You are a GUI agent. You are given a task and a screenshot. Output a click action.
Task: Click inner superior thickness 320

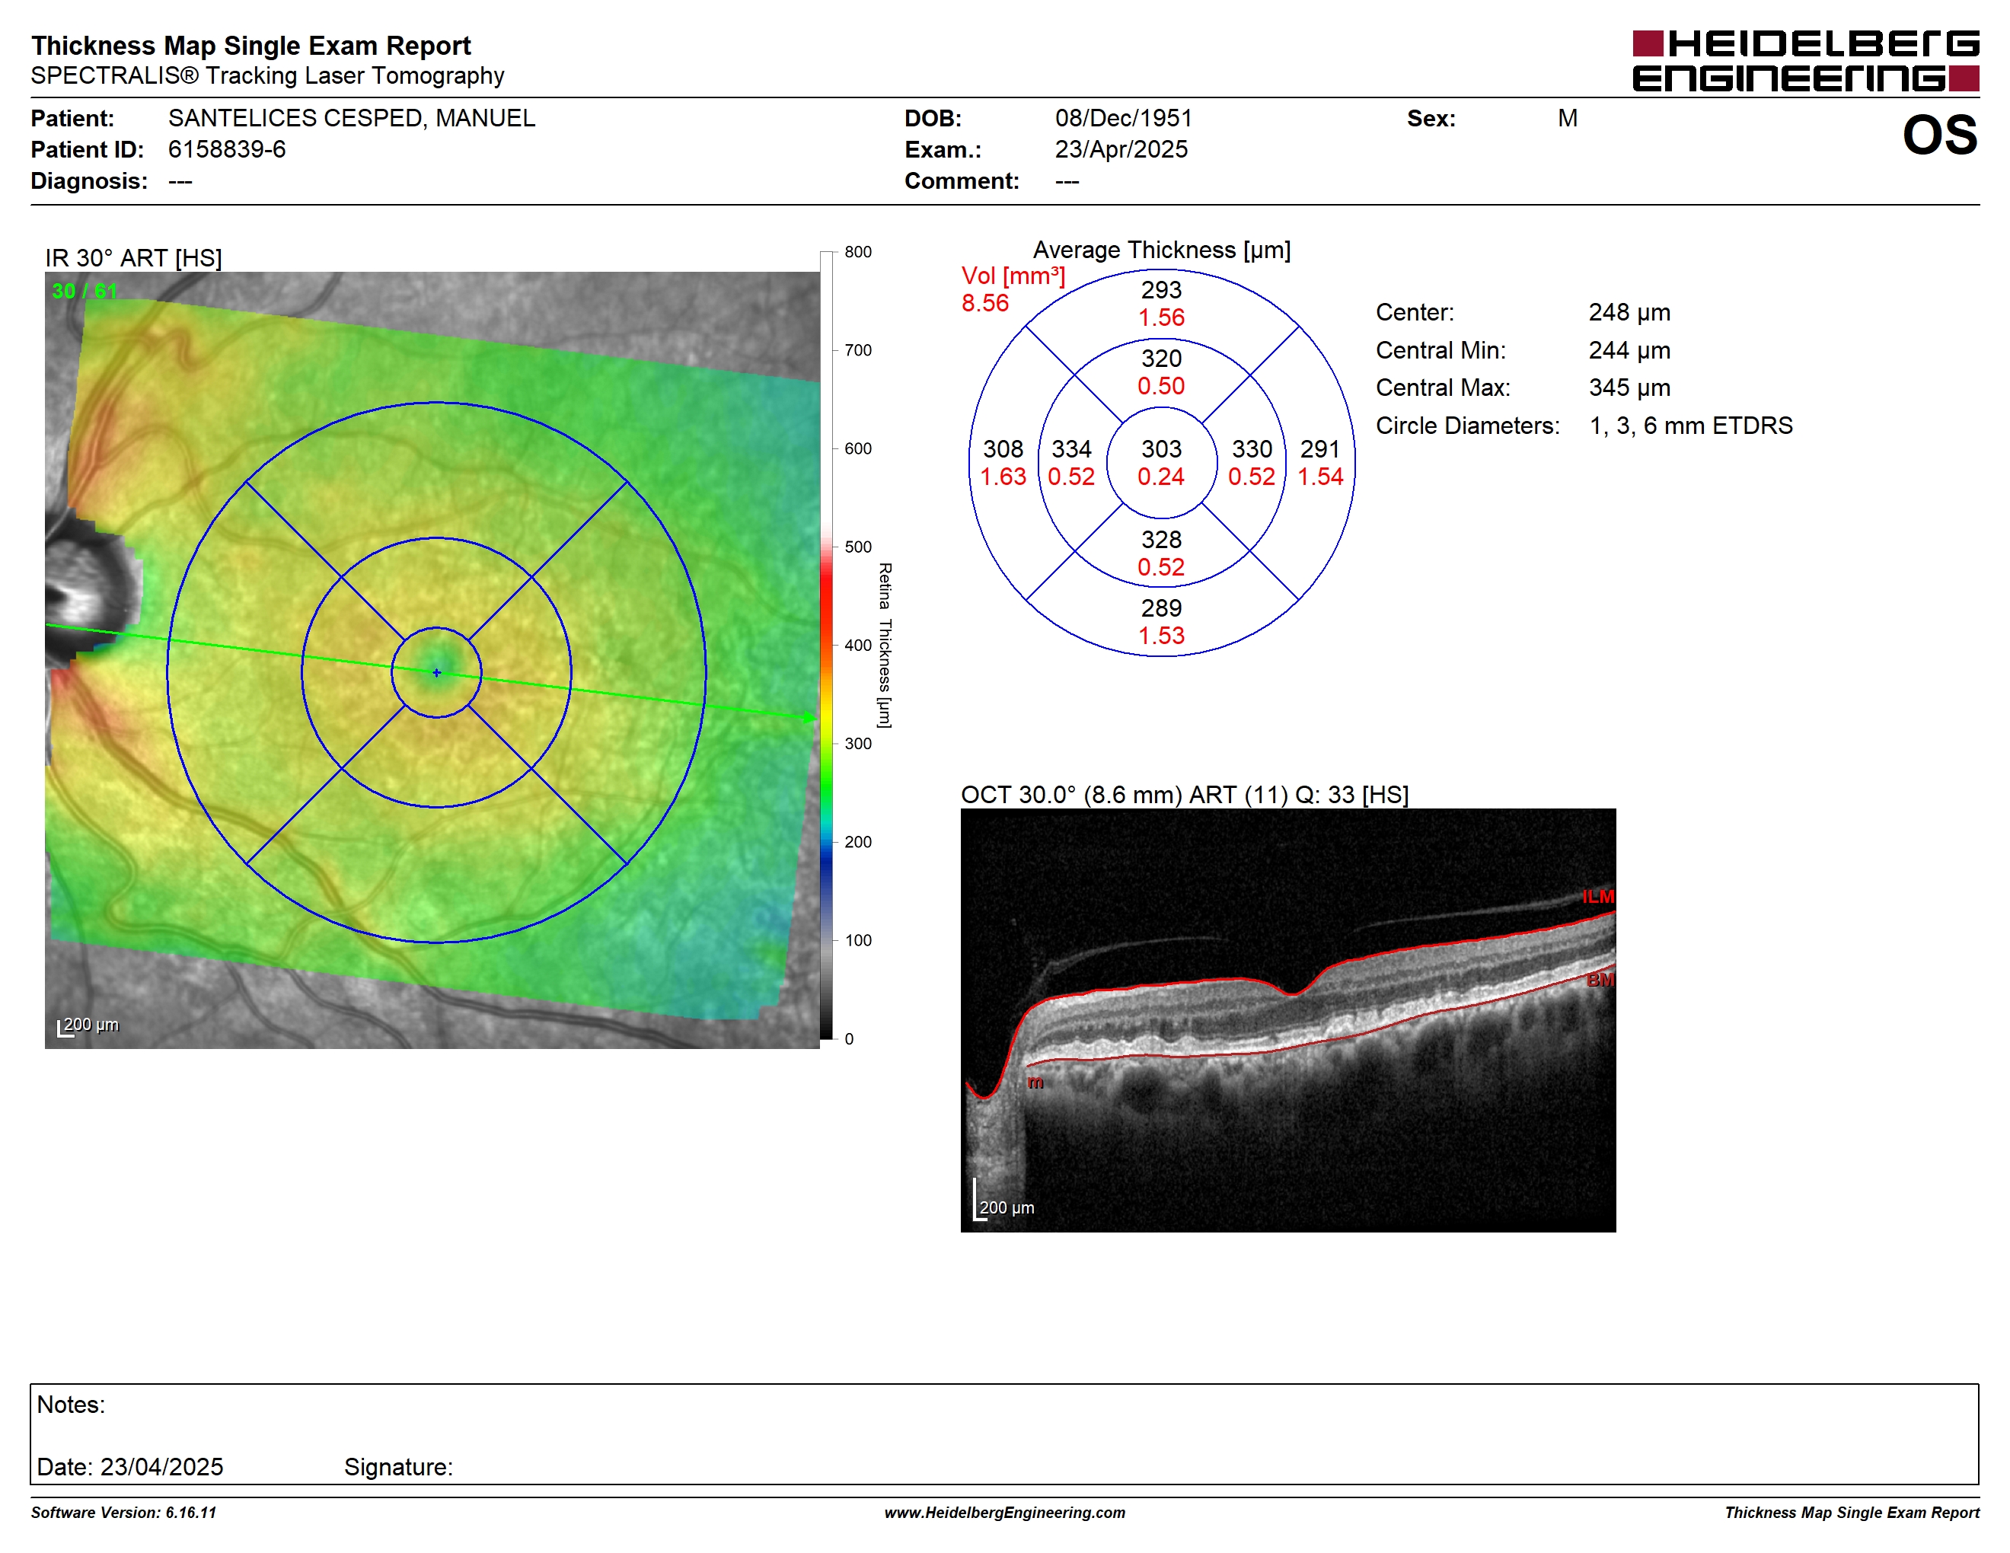click(x=1161, y=359)
